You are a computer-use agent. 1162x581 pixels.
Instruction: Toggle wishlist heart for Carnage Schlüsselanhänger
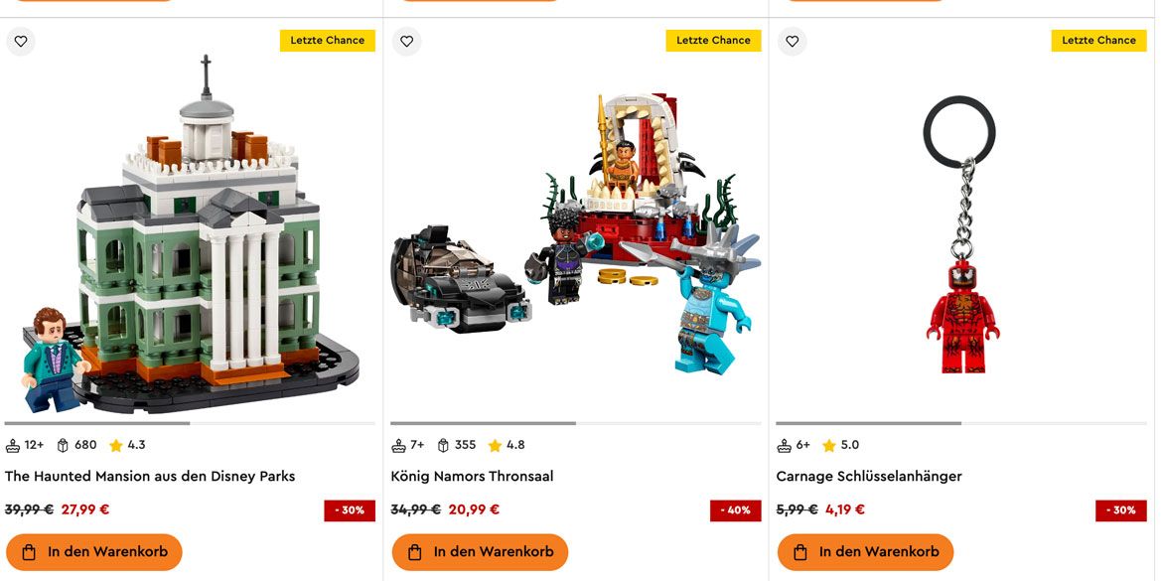tap(793, 42)
